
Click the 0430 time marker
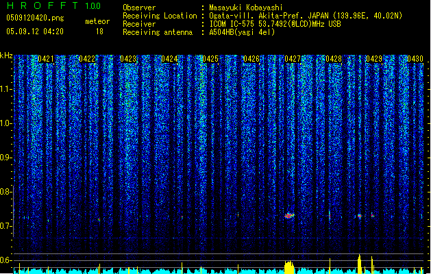[x=415, y=59]
